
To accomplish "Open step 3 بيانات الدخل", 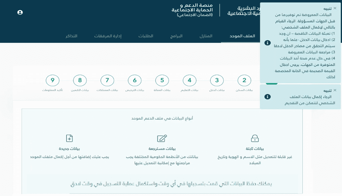I will tap(217, 80).
